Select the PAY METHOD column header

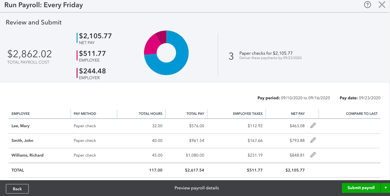(85, 114)
